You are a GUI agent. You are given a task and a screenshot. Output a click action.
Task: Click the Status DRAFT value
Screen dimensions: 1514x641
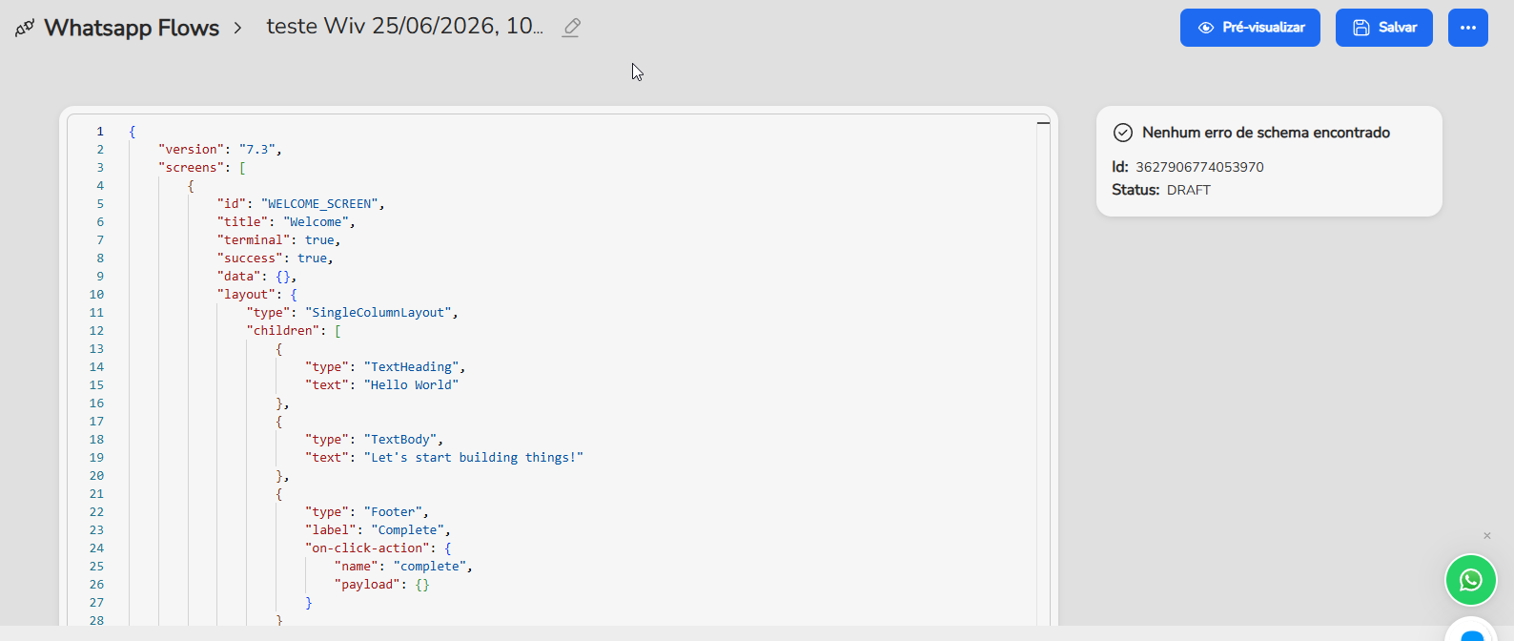(1189, 190)
